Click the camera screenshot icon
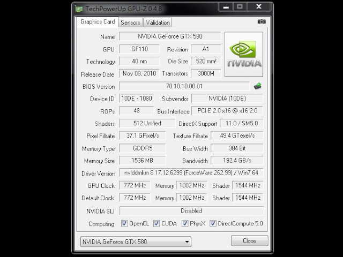Screen dimensions: 343x257 [x=262, y=21]
